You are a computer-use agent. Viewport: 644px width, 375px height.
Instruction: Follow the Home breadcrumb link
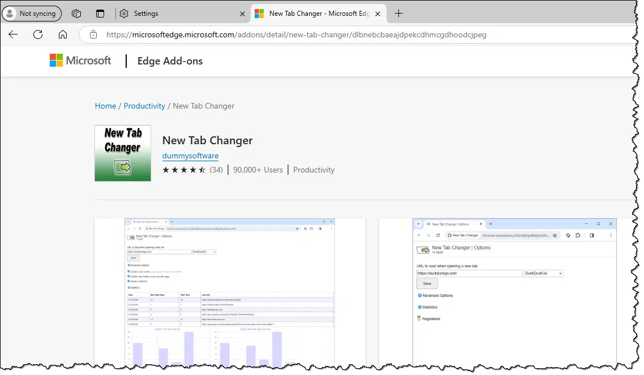point(106,106)
